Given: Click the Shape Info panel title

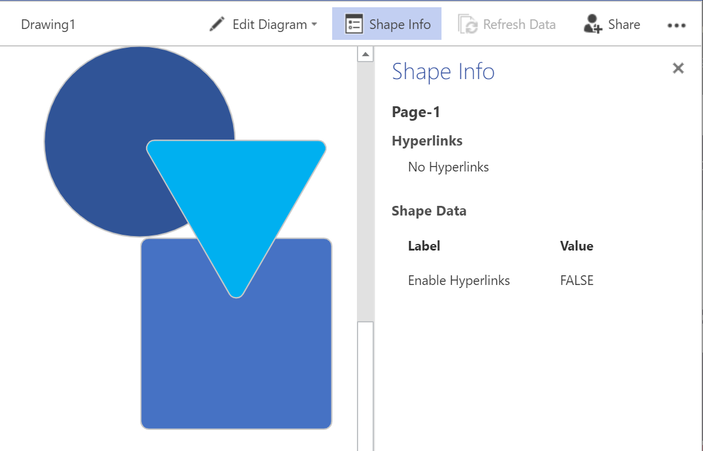Looking at the screenshot, I should (x=443, y=71).
